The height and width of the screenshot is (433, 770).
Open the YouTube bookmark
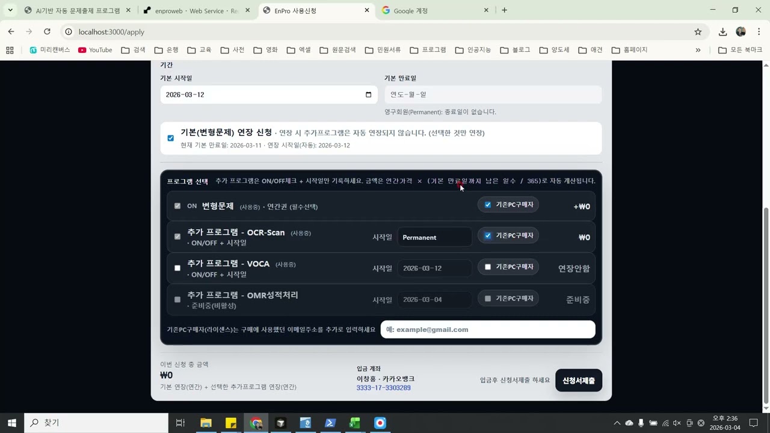[95, 50]
